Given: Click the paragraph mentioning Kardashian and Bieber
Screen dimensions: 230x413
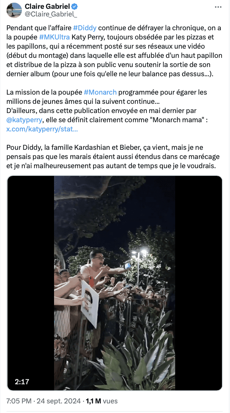Looking at the screenshot, I should click(x=113, y=157).
